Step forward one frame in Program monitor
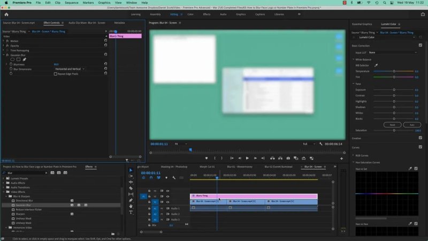This screenshot has width=428, height=241. [255, 158]
